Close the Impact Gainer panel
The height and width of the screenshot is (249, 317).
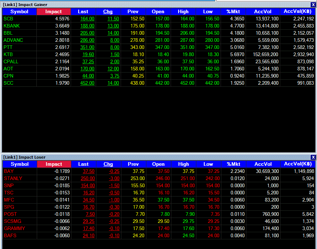(x=313, y=5)
